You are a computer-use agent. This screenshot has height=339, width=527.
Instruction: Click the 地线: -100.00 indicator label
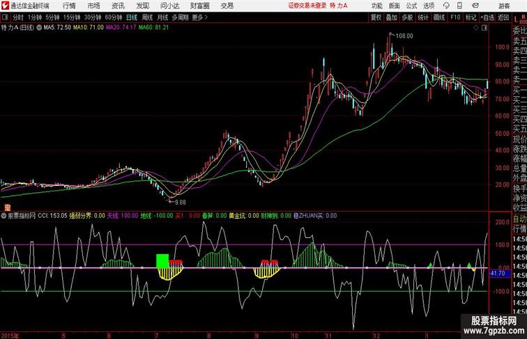[157, 216]
